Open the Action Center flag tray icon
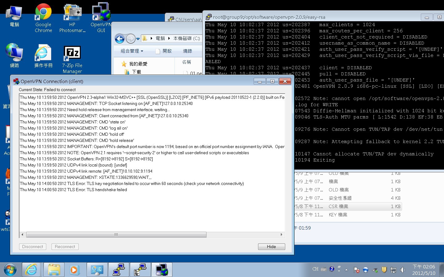Image resolution: width=444 pixels, height=277 pixels. pos(356,270)
